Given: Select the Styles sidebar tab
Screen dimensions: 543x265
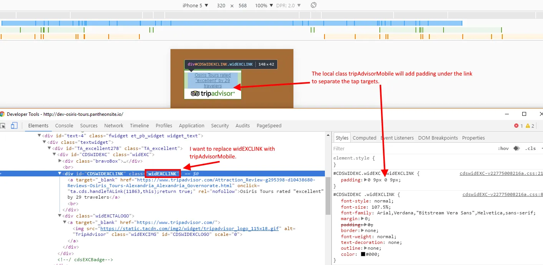Looking at the screenshot, I should click(x=342, y=138).
